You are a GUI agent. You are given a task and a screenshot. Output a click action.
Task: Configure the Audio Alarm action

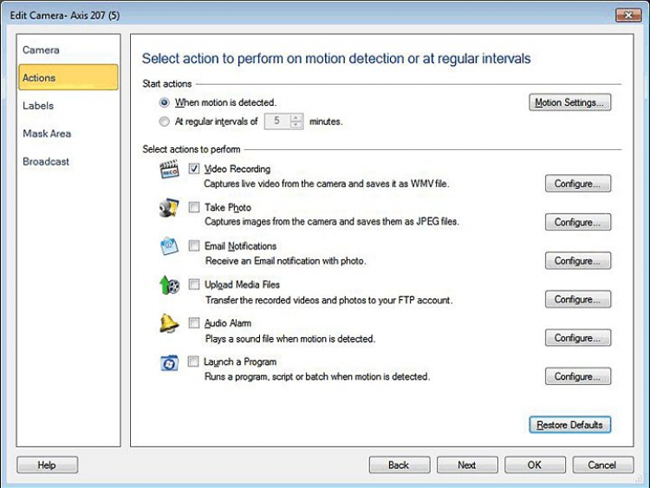(x=578, y=338)
